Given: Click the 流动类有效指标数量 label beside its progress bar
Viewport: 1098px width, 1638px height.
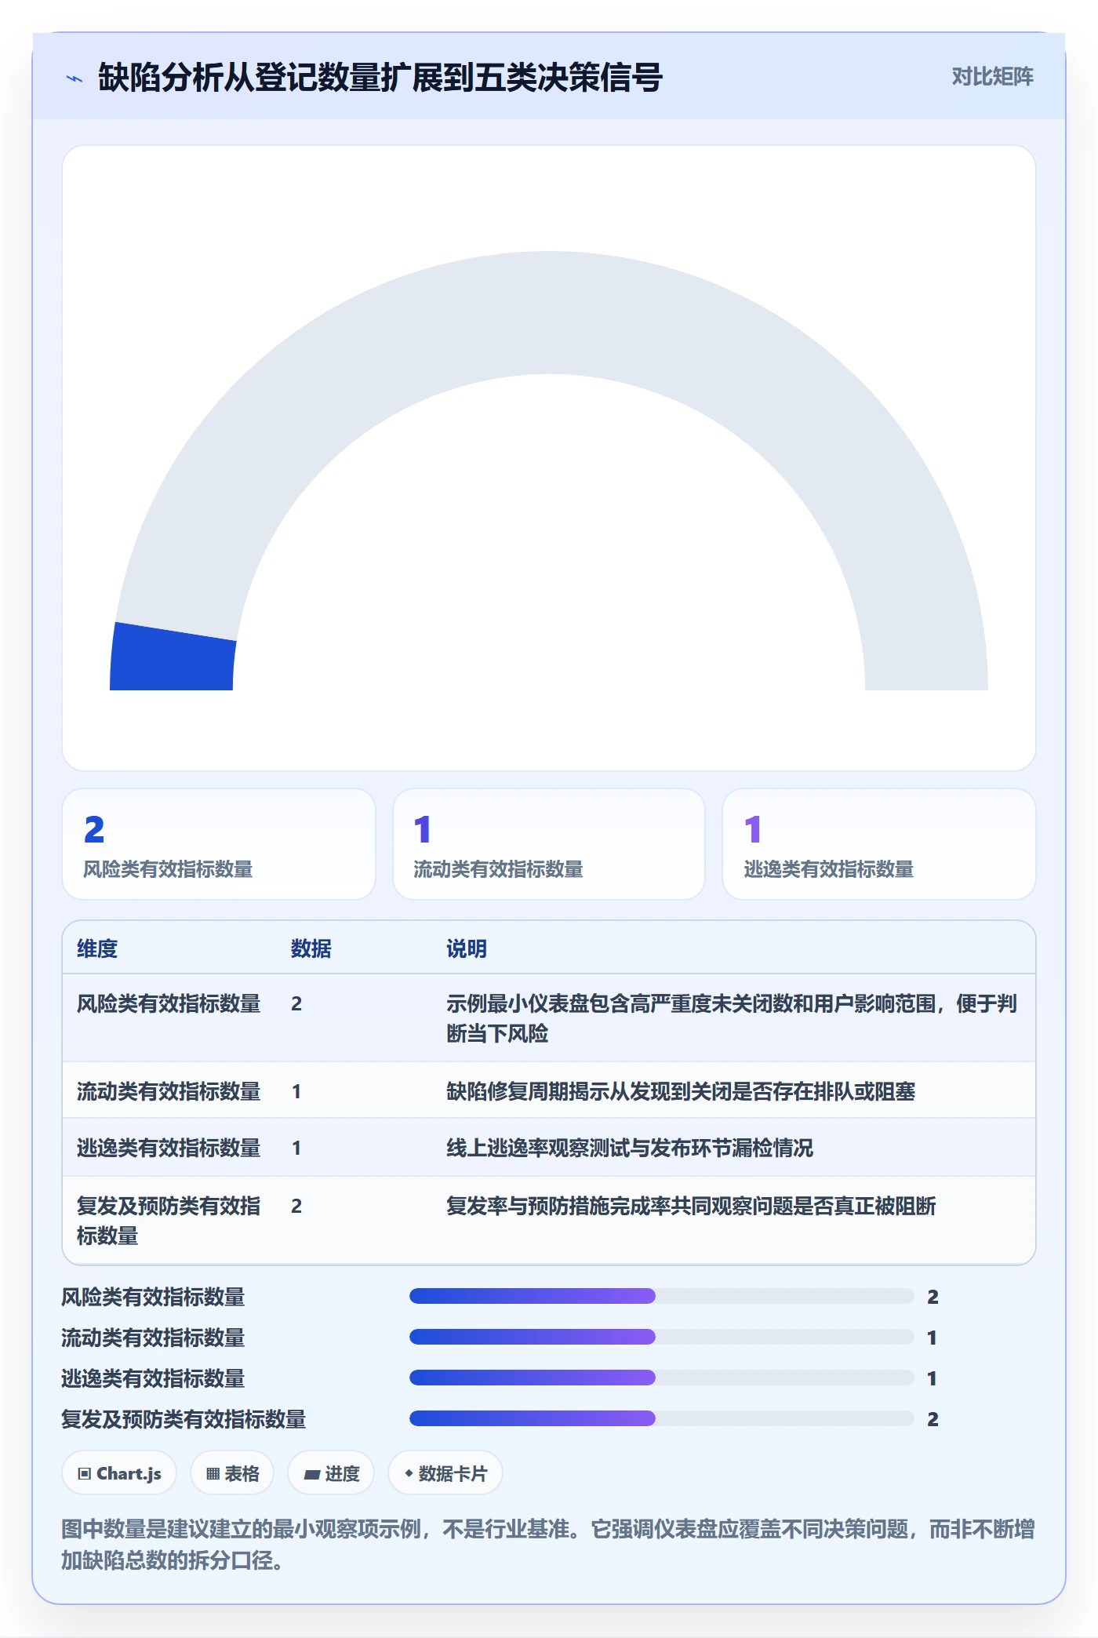Looking at the screenshot, I should pos(153,1338).
